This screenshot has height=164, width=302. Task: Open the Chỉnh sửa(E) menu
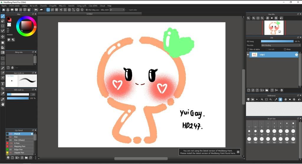click(x=14, y=6)
